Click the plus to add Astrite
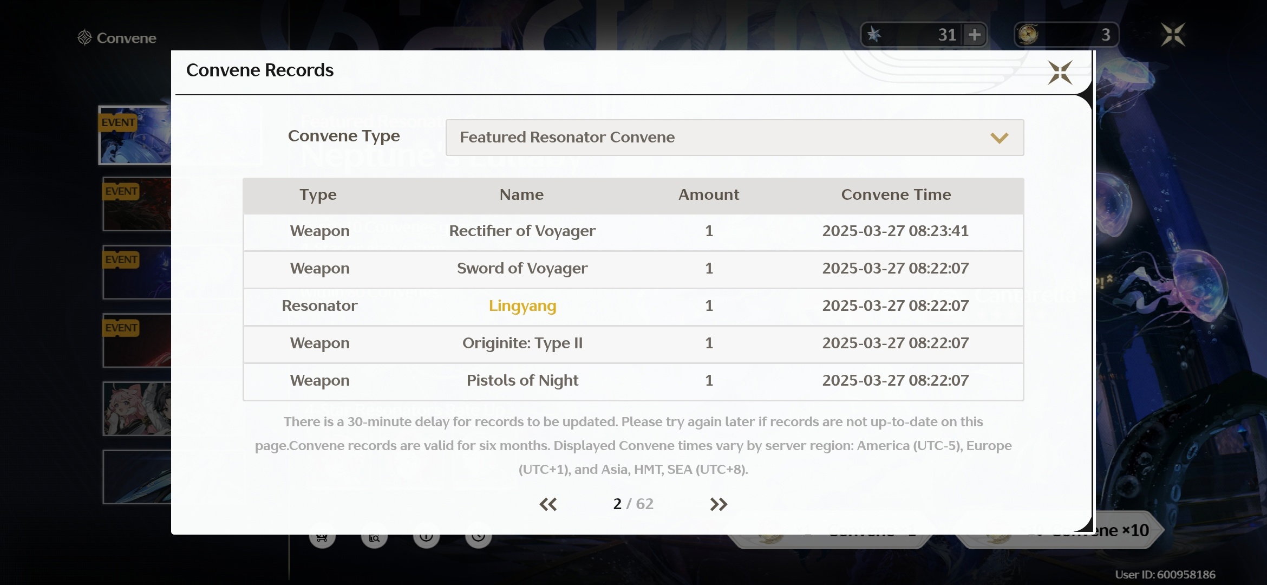The width and height of the screenshot is (1267, 585). tap(975, 35)
